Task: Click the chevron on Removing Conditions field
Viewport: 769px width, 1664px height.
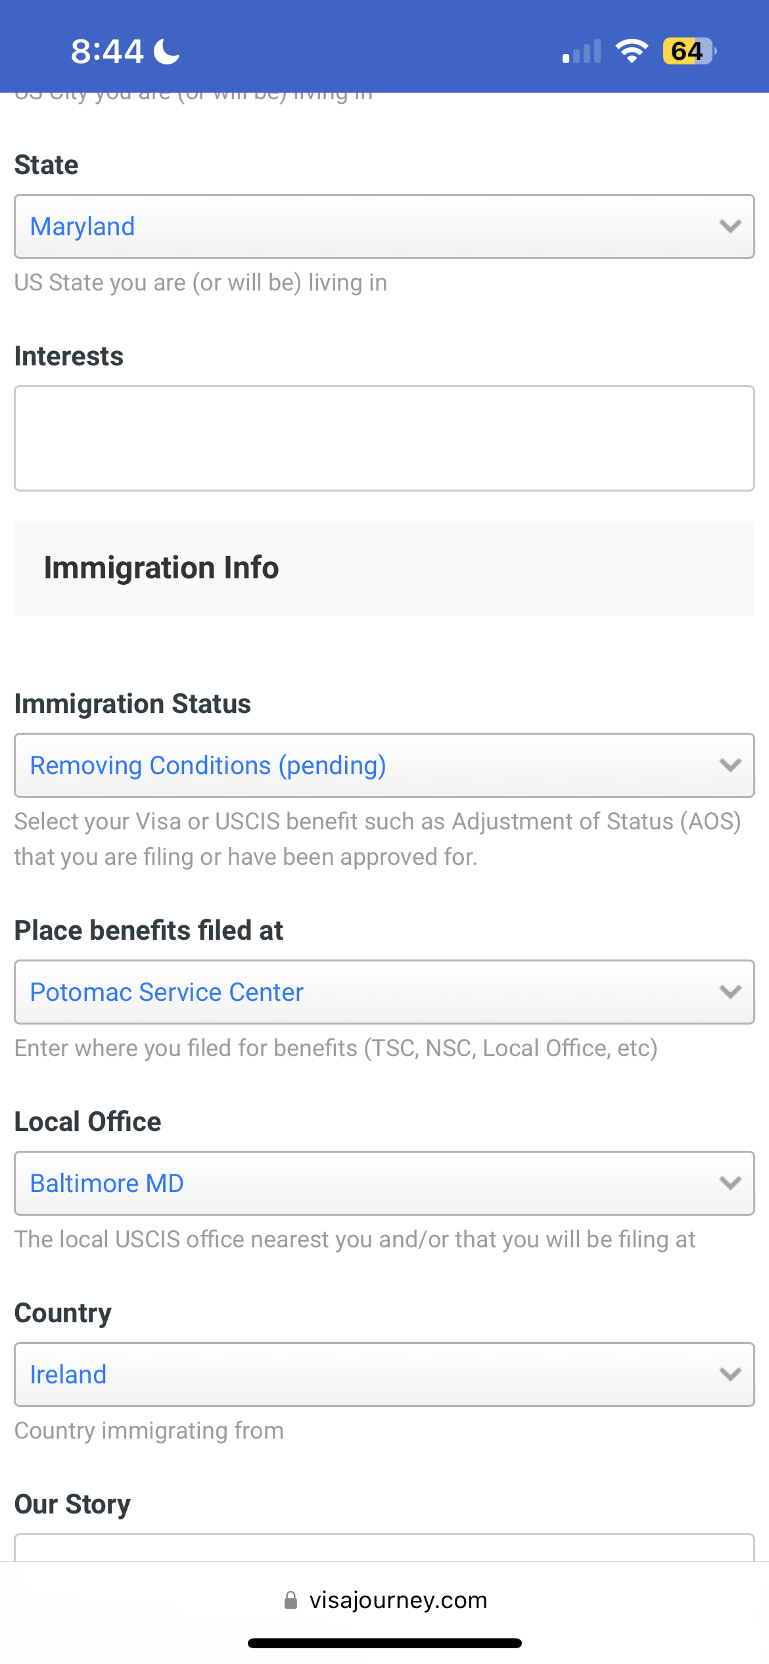Action: pos(730,765)
